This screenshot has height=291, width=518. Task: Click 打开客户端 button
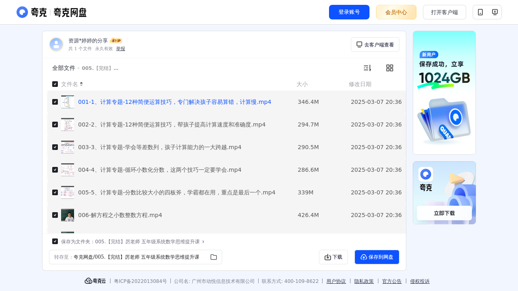click(444, 12)
